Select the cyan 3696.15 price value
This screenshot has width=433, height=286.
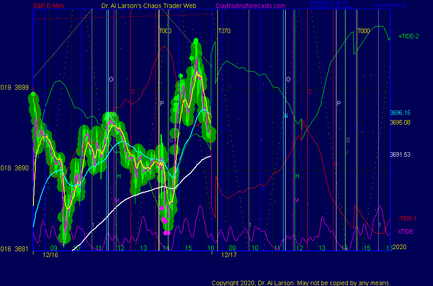pyautogui.click(x=400, y=113)
